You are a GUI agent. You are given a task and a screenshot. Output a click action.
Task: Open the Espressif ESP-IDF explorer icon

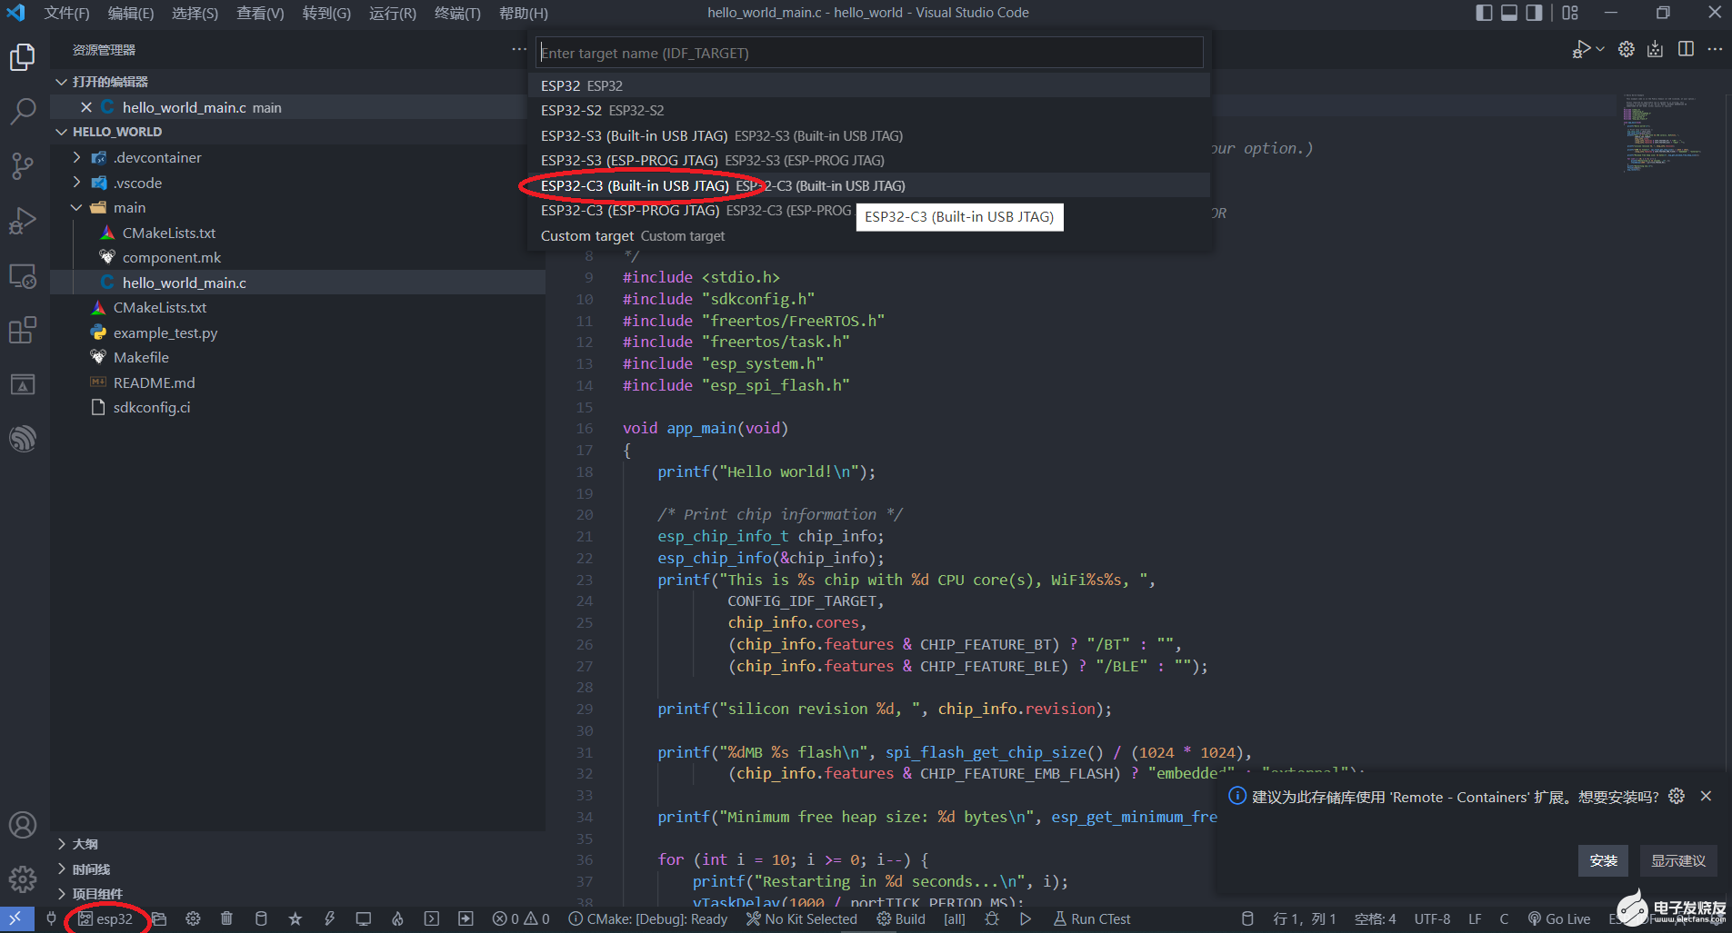[23, 439]
